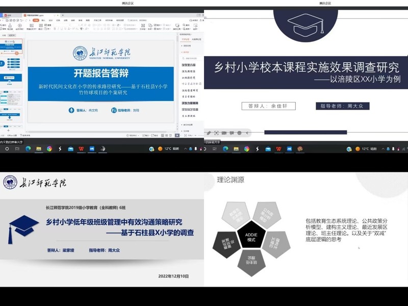408x306 pixels.
Task: Open Microsoft Edge in top-left taskbar
Action: (28, 149)
